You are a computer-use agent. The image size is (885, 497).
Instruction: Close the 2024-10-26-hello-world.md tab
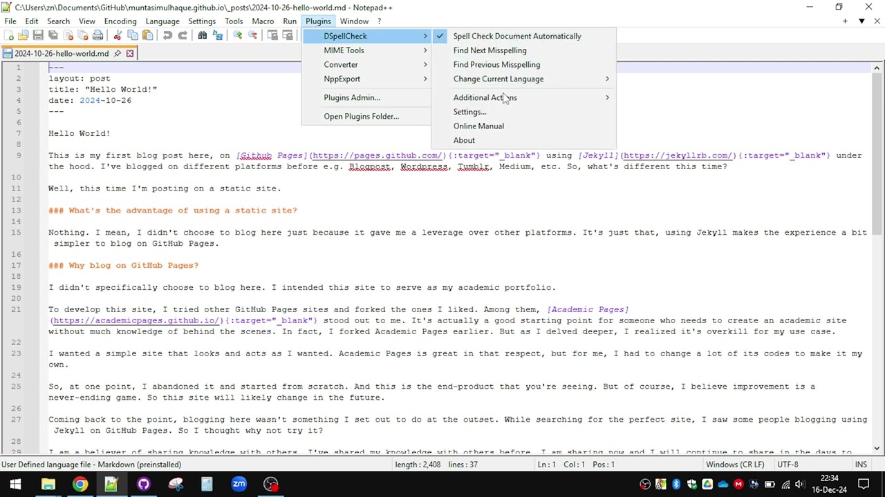pos(129,53)
